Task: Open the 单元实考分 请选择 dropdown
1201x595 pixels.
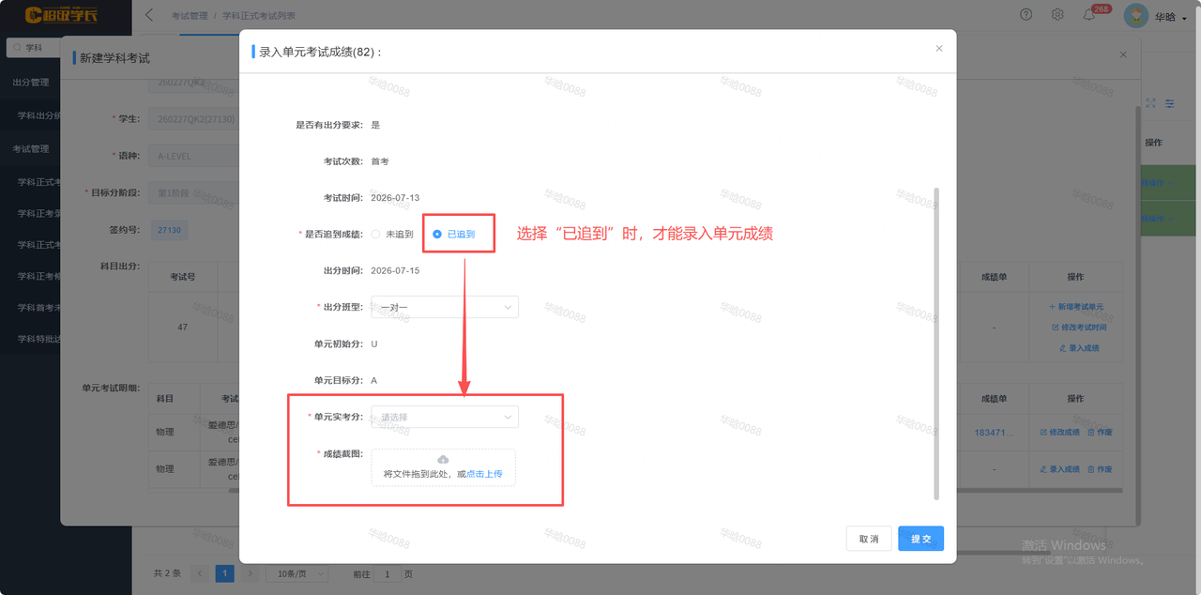Action: (445, 417)
